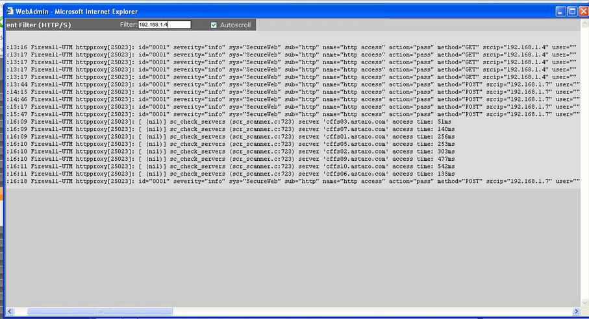This screenshot has height=319, width=589.
Task: Close the WebAdmin log window
Action: point(583,11)
